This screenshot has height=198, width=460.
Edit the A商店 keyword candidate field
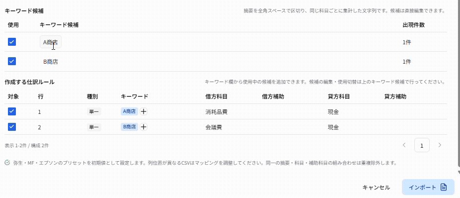[x=51, y=42]
